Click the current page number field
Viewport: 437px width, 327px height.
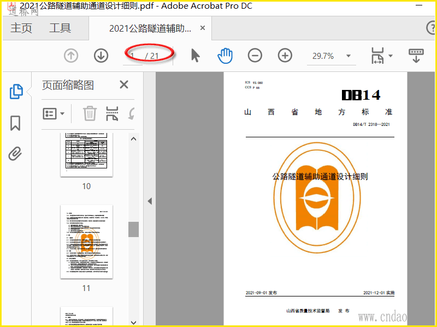point(133,56)
